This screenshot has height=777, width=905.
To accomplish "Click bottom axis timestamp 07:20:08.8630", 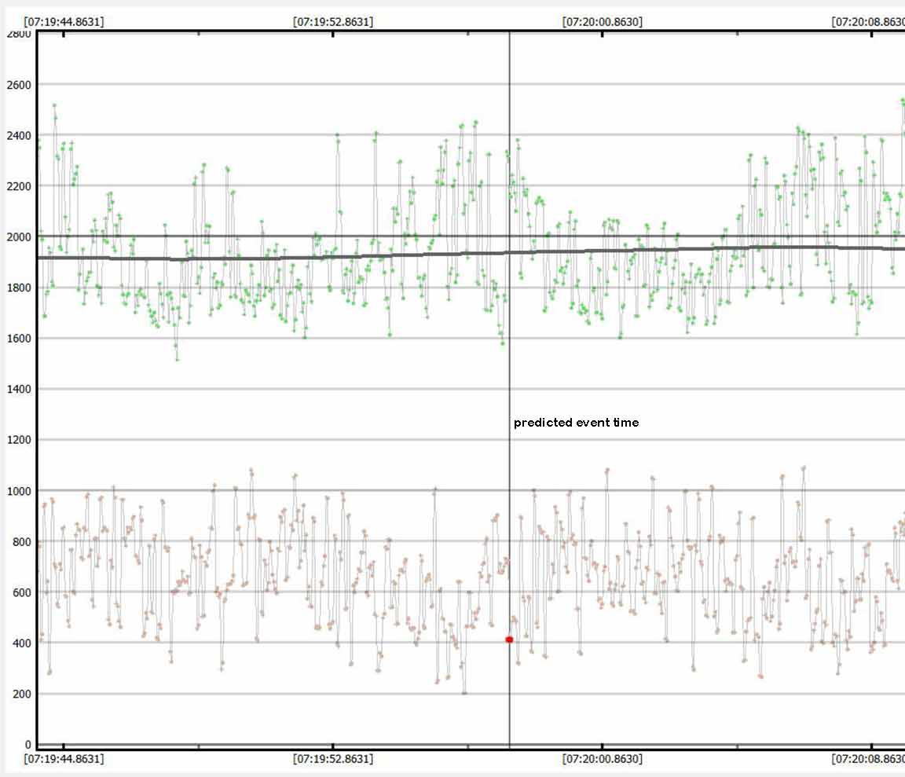I will coord(868,759).
